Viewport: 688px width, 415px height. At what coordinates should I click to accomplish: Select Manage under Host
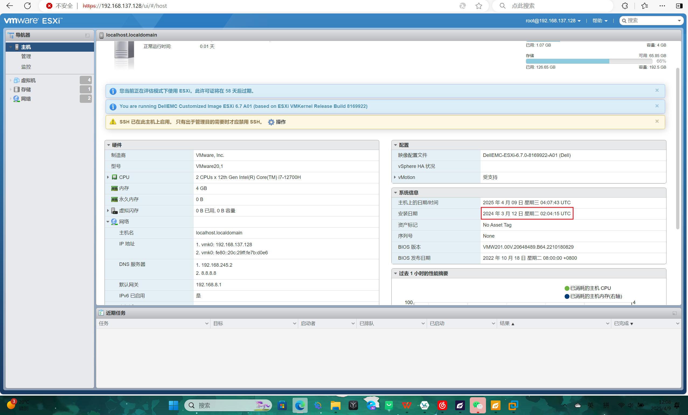pyautogui.click(x=26, y=56)
